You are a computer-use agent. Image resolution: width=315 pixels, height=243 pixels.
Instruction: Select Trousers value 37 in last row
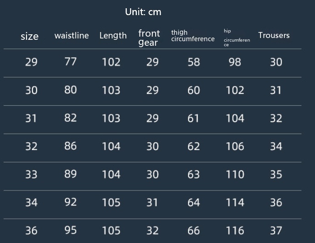click(276, 230)
